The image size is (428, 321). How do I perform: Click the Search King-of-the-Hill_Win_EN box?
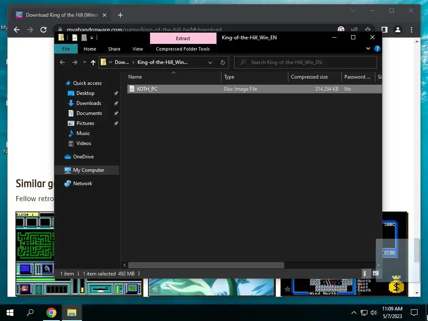click(306, 62)
